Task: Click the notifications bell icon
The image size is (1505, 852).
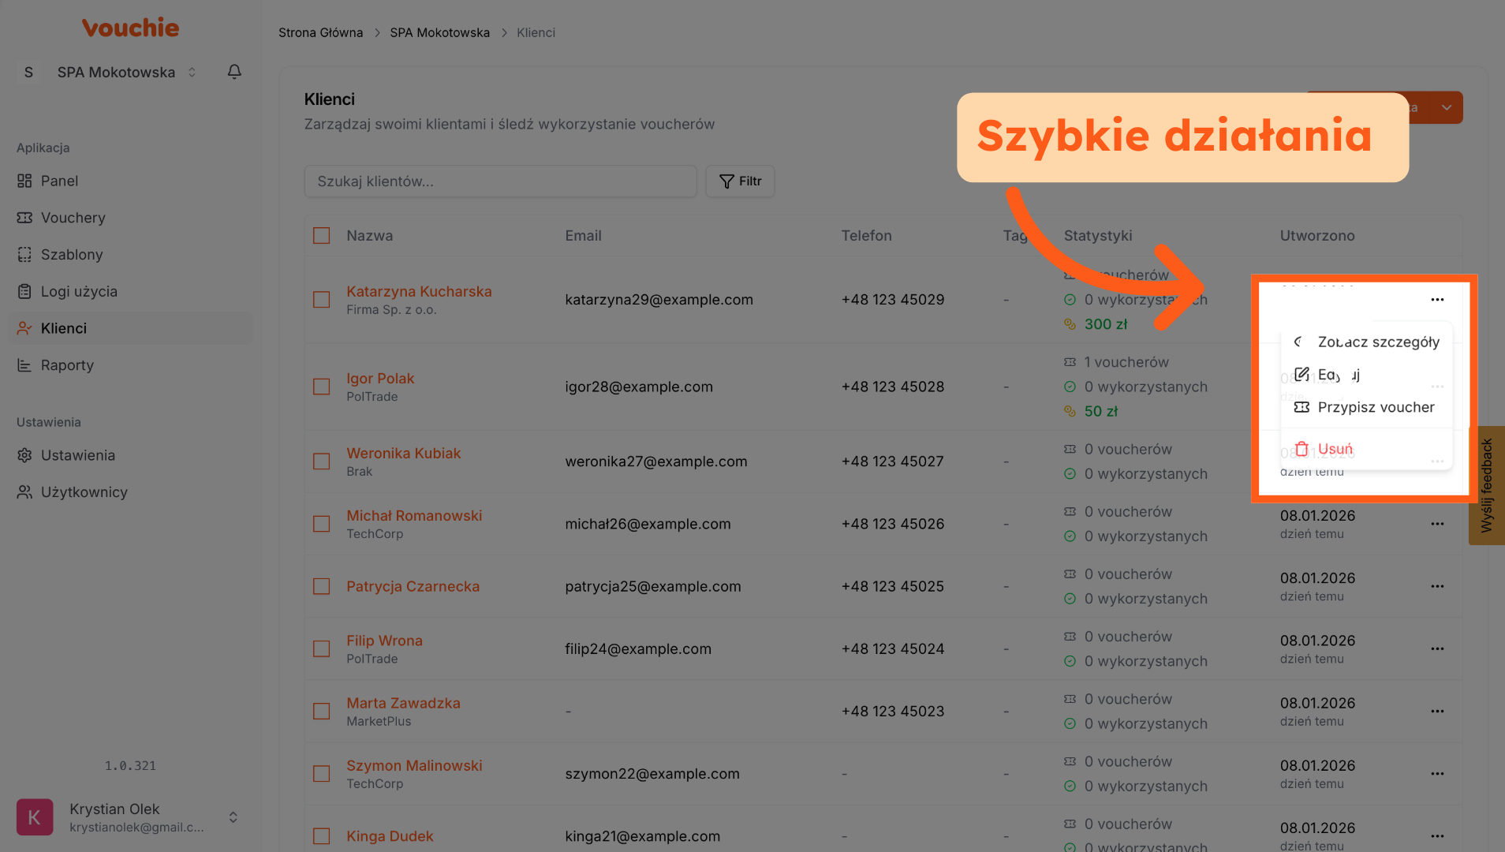Action: [x=234, y=72]
